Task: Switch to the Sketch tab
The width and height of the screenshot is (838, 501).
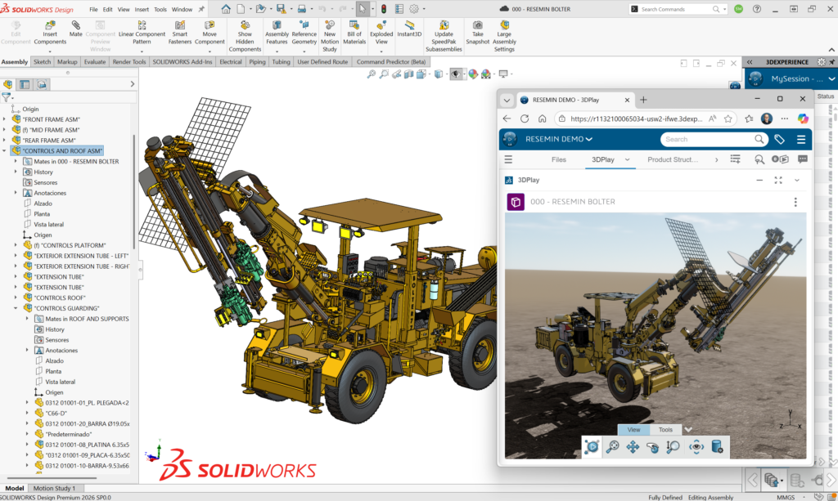Action: click(43, 62)
